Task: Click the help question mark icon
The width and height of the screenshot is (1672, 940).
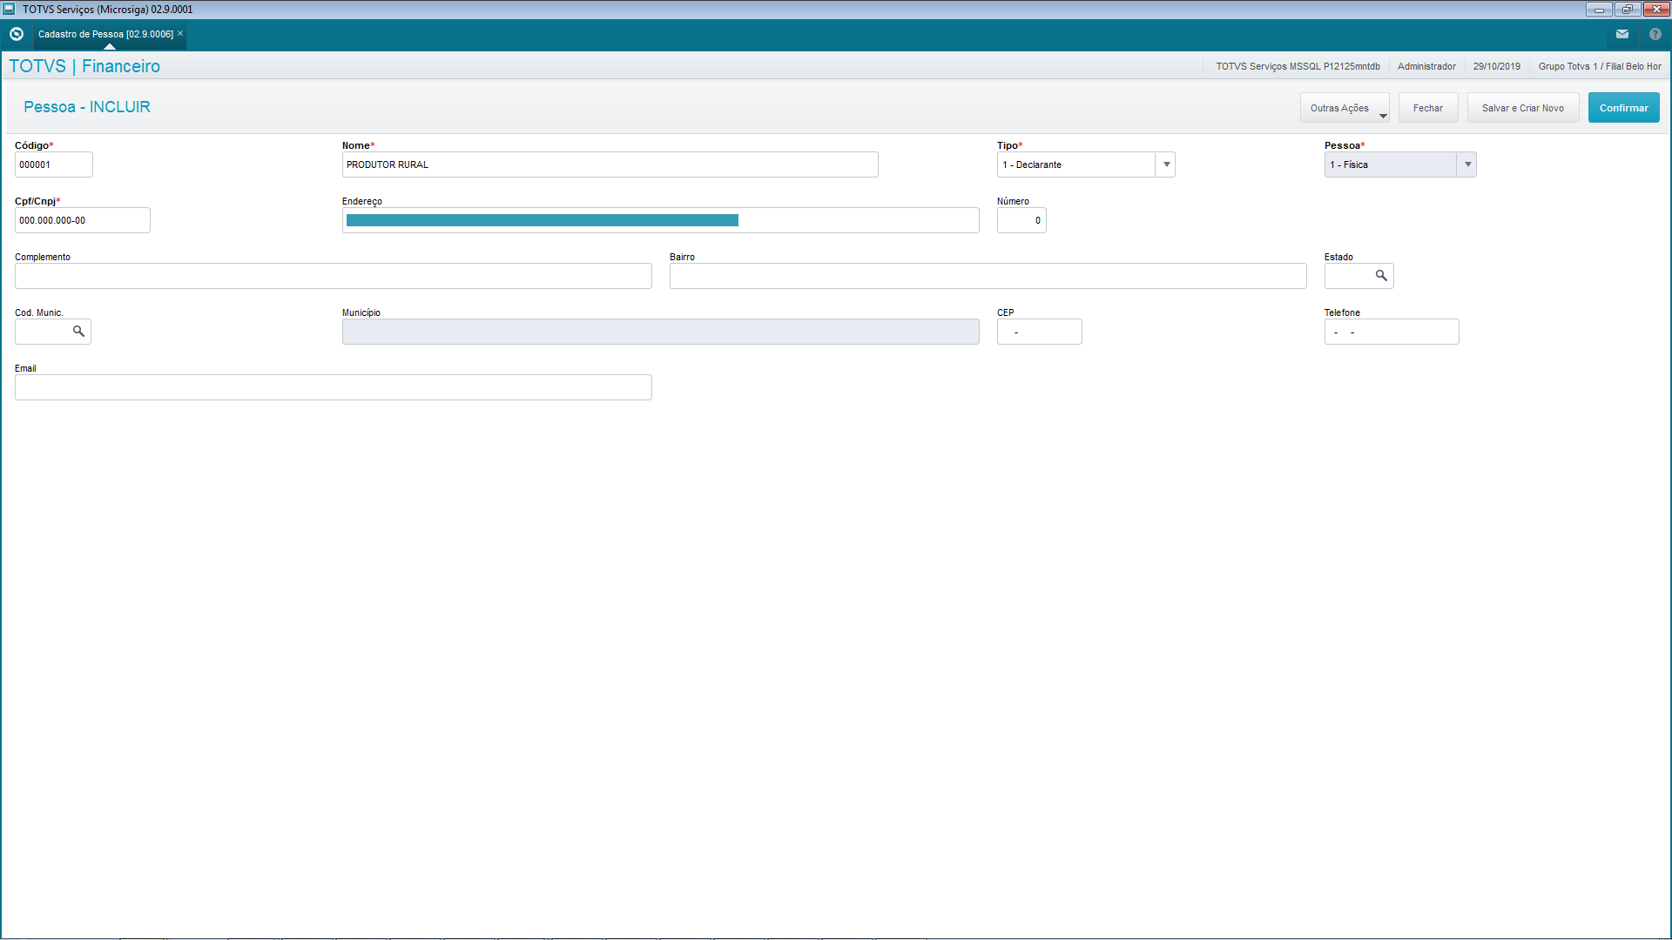Action: [x=1655, y=34]
